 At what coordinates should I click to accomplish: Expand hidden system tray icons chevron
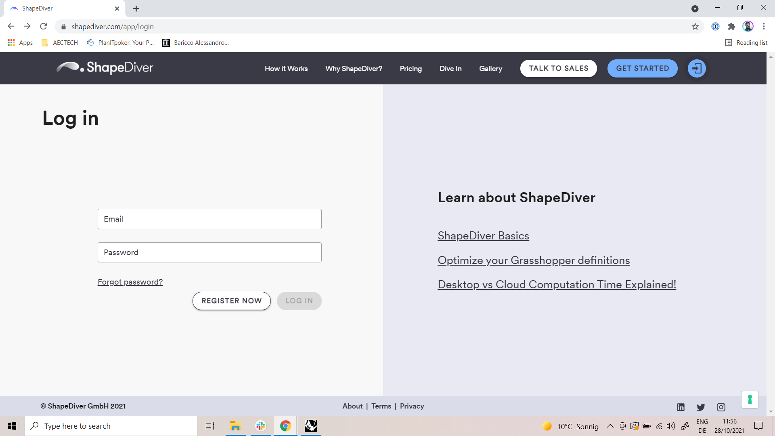pos(610,426)
